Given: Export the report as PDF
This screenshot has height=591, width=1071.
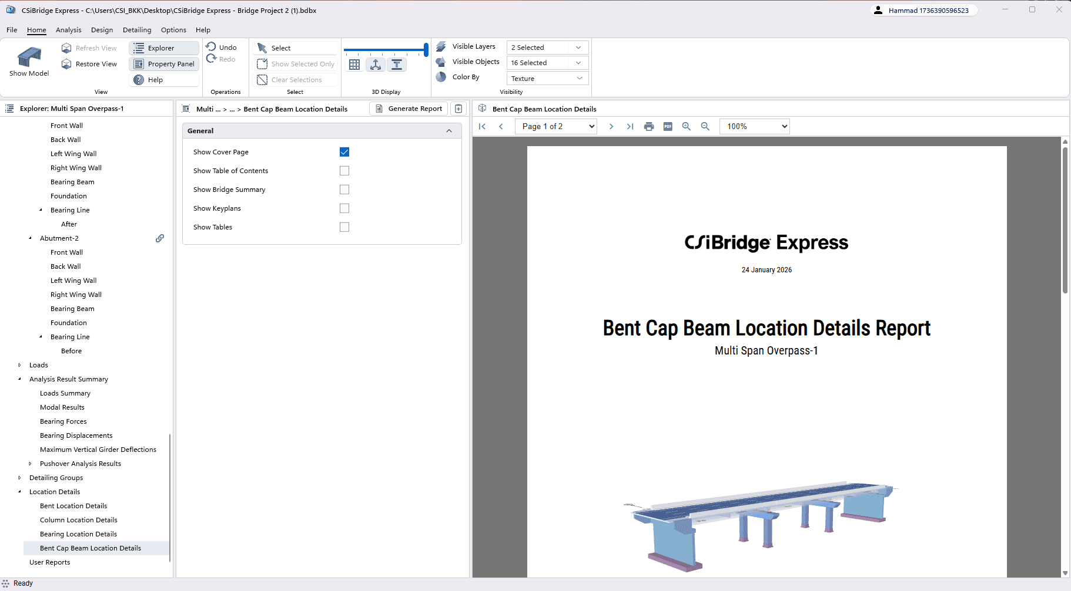Looking at the screenshot, I should (x=667, y=126).
